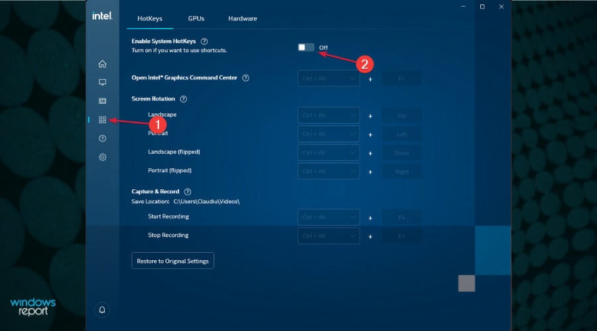Viewport: 597px width, 331px height.
Task: Click the Left key field for Portrait
Action: click(x=401, y=134)
